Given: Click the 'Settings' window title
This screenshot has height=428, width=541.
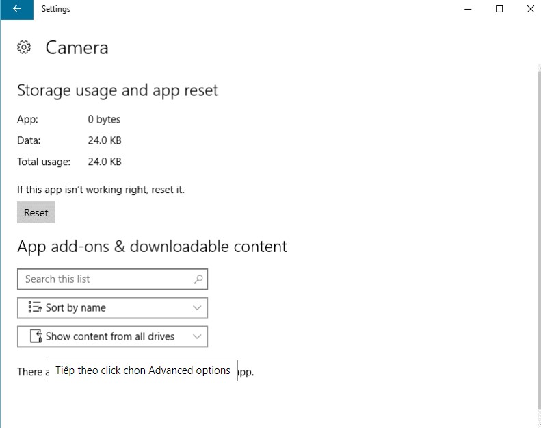Looking at the screenshot, I should point(56,9).
